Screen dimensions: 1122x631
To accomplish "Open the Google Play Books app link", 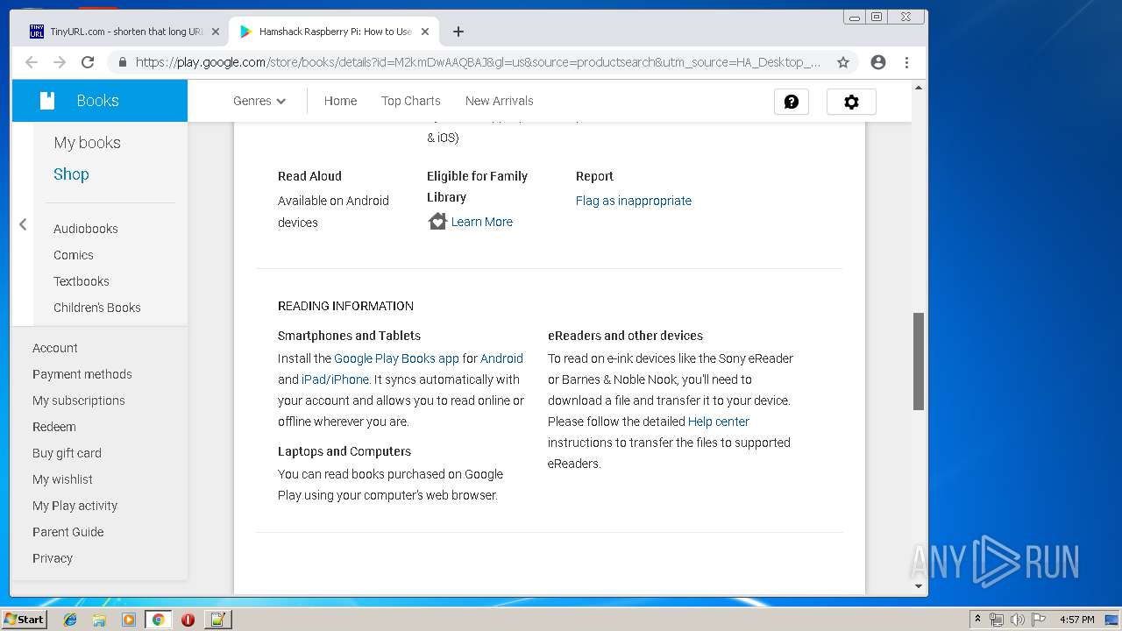I will click(x=396, y=358).
